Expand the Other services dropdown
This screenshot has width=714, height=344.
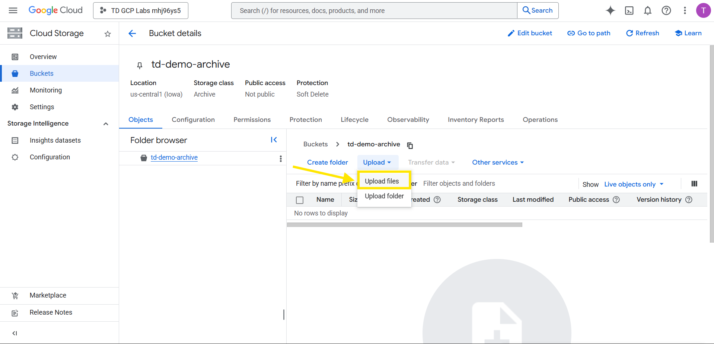(x=498, y=162)
